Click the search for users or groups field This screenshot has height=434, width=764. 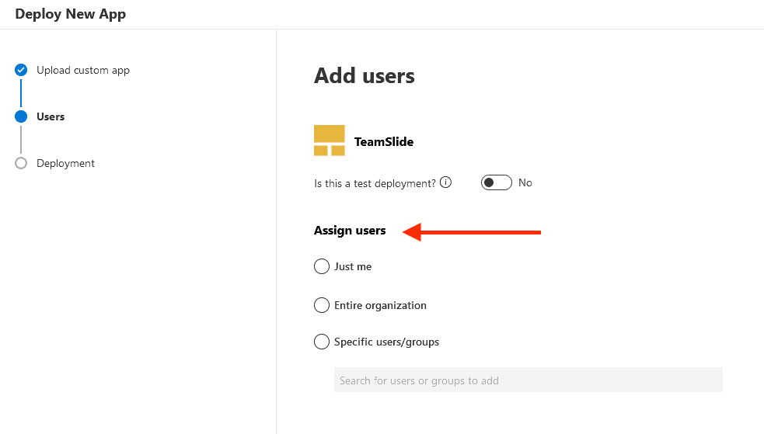tap(529, 380)
